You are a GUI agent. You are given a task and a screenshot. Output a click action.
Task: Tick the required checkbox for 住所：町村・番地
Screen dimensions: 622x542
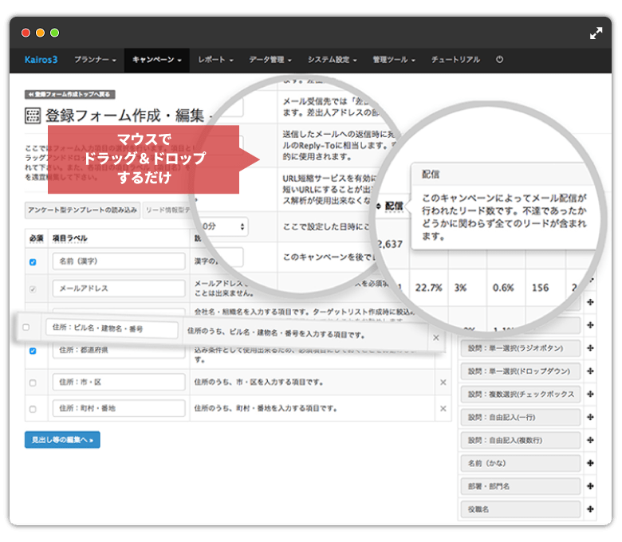click(33, 409)
